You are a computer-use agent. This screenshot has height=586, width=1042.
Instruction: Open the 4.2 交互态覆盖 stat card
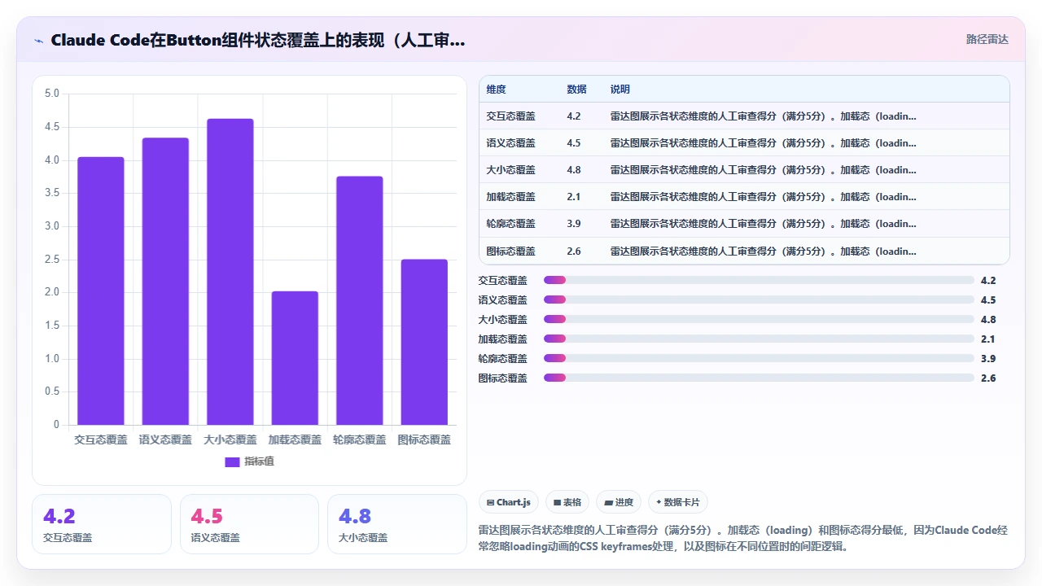(102, 524)
